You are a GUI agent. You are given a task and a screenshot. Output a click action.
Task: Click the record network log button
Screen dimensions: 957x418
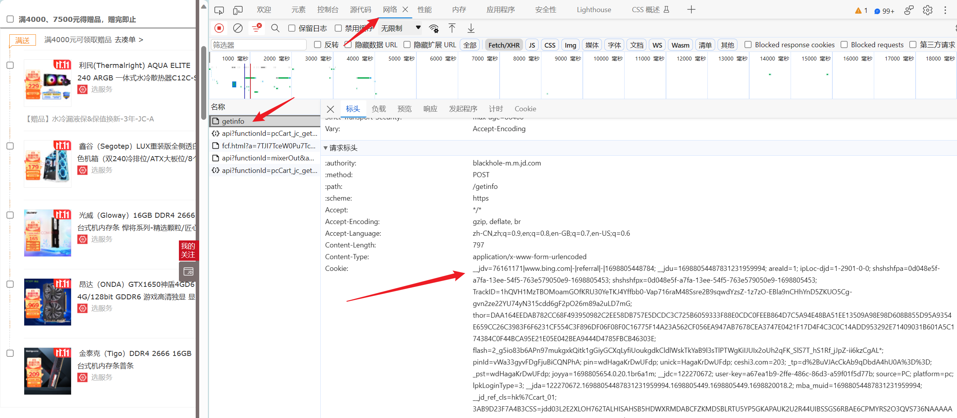click(219, 28)
